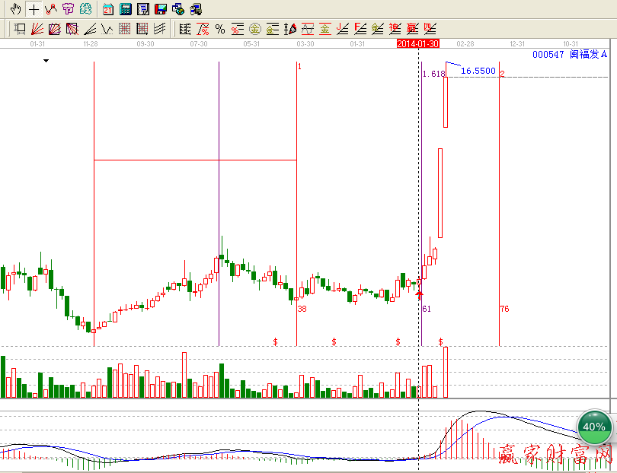
Task: Click the circled gold character icon
Action: 254,30
